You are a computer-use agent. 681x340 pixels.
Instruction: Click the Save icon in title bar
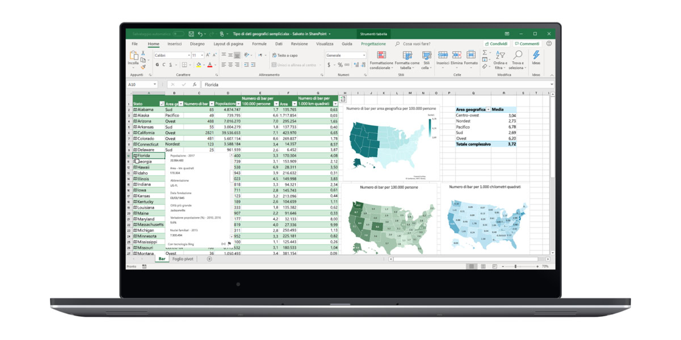pos(191,34)
